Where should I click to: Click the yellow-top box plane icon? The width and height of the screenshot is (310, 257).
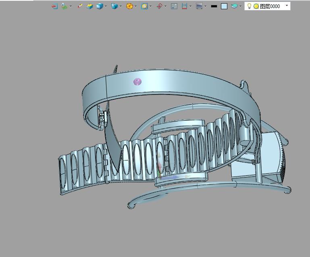pos(89,6)
